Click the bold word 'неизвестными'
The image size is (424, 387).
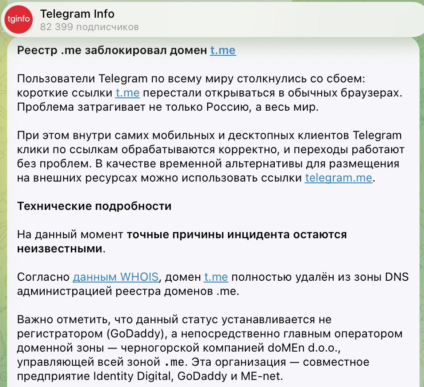(x=60, y=248)
